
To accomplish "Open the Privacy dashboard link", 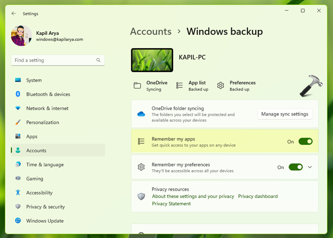I will (x=258, y=196).
